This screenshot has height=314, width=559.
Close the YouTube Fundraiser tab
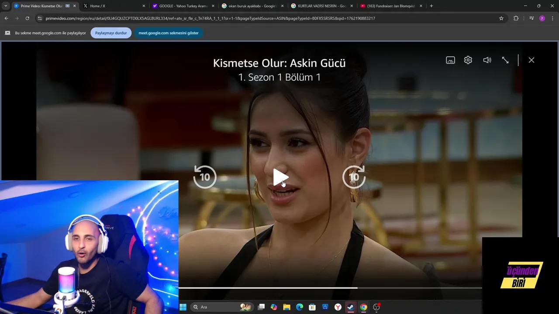coord(421,6)
